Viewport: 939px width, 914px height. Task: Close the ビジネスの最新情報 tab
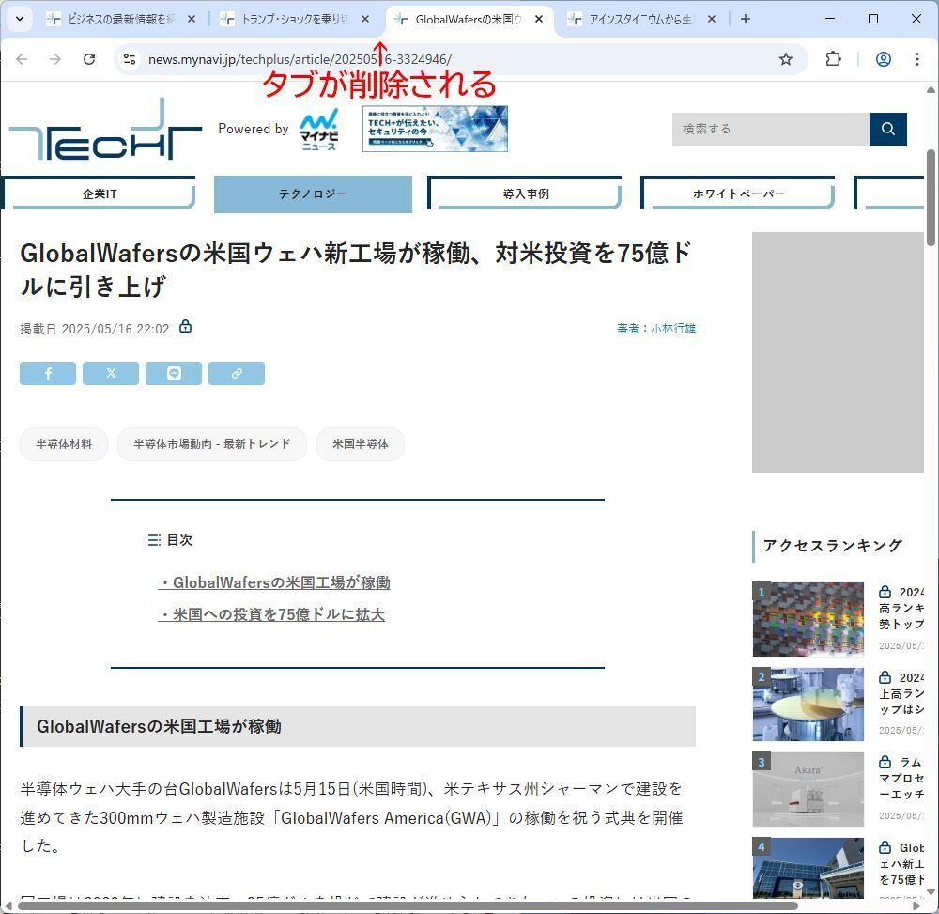tap(192, 19)
